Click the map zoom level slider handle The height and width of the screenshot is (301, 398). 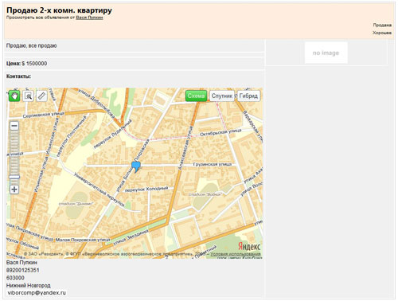[14, 177]
